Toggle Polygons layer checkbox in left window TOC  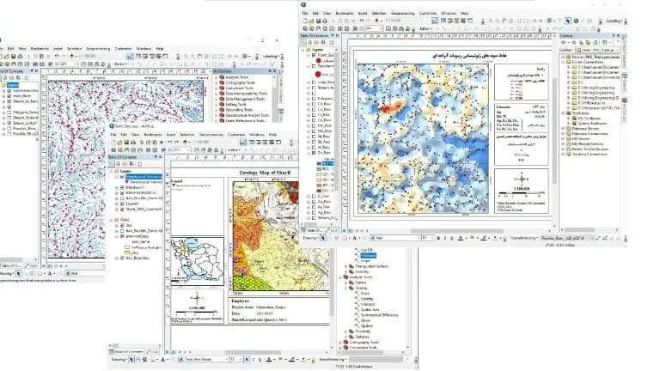(x=9, y=113)
